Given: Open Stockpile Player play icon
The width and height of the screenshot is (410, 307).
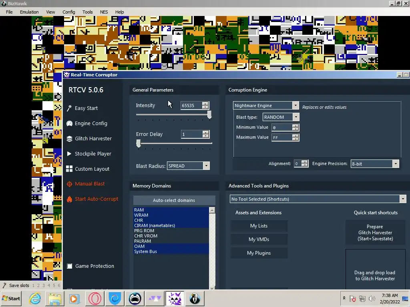Looking at the screenshot, I should coord(69,154).
